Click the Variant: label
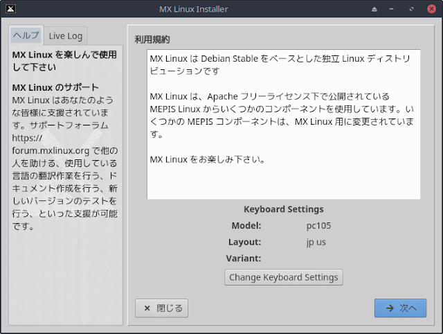Screen dimensions: 443x334 pyautogui.click(x=244, y=258)
